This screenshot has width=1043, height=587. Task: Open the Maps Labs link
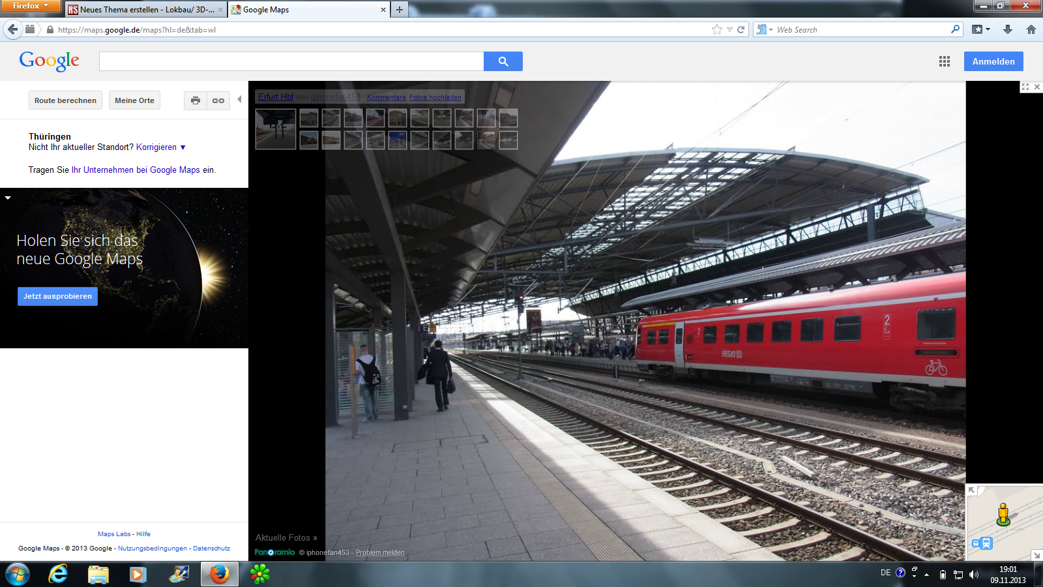pyautogui.click(x=114, y=534)
